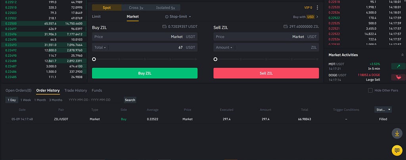Expand the Stop-limit order type dropdown
Image resolution: width=406 pixels, height=160 pixels.
190,17
